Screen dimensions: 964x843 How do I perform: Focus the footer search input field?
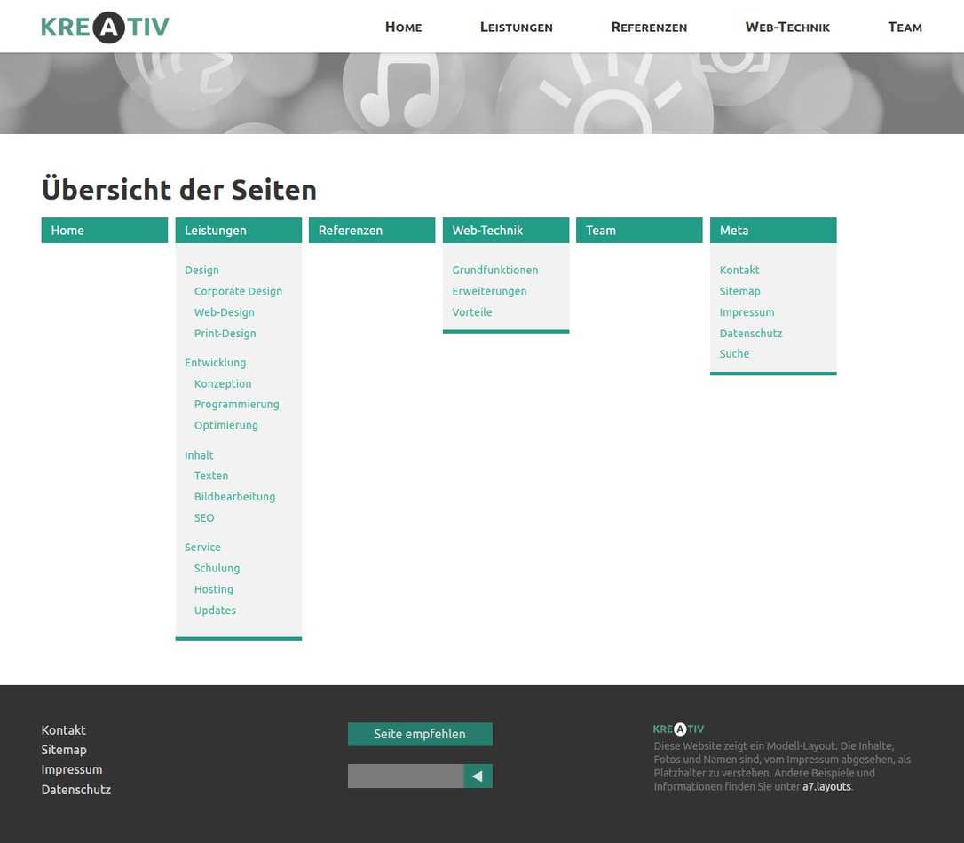405,776
